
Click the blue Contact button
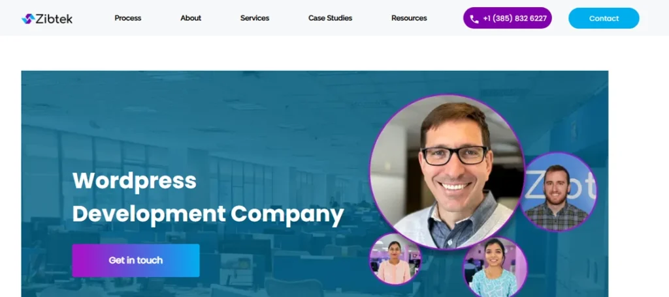click(604, 18)
